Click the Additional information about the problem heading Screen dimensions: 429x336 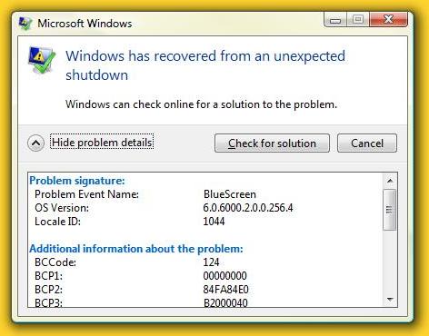pyautogui.click(x=136, y=249)
